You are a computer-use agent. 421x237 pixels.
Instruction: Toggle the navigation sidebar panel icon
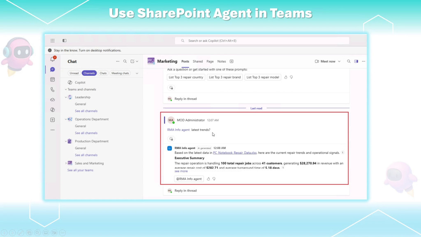[x=65, y=41]
